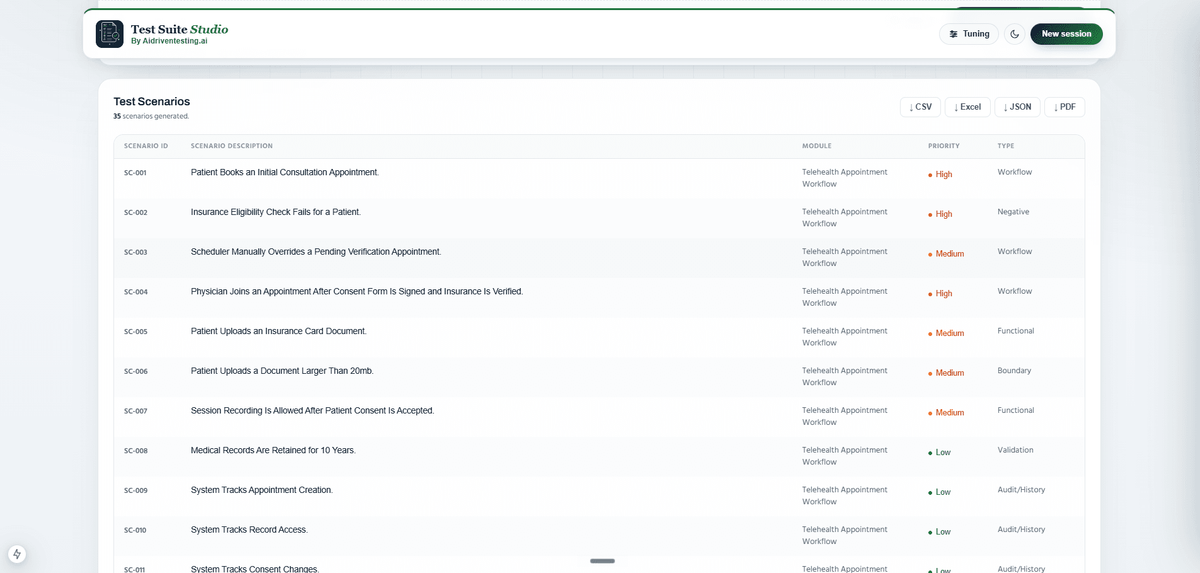1200x573 pixels.
Task: Select scenario ID SC-003
Action: (136, 252)
